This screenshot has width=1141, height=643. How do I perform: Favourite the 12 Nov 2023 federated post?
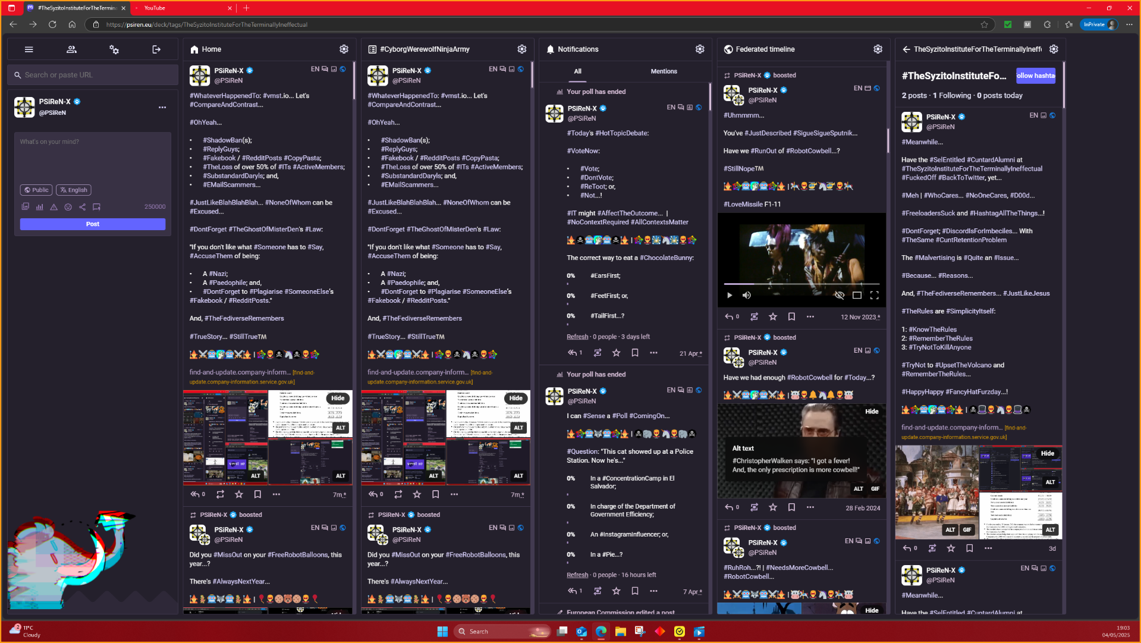click(x=773, y=316)
